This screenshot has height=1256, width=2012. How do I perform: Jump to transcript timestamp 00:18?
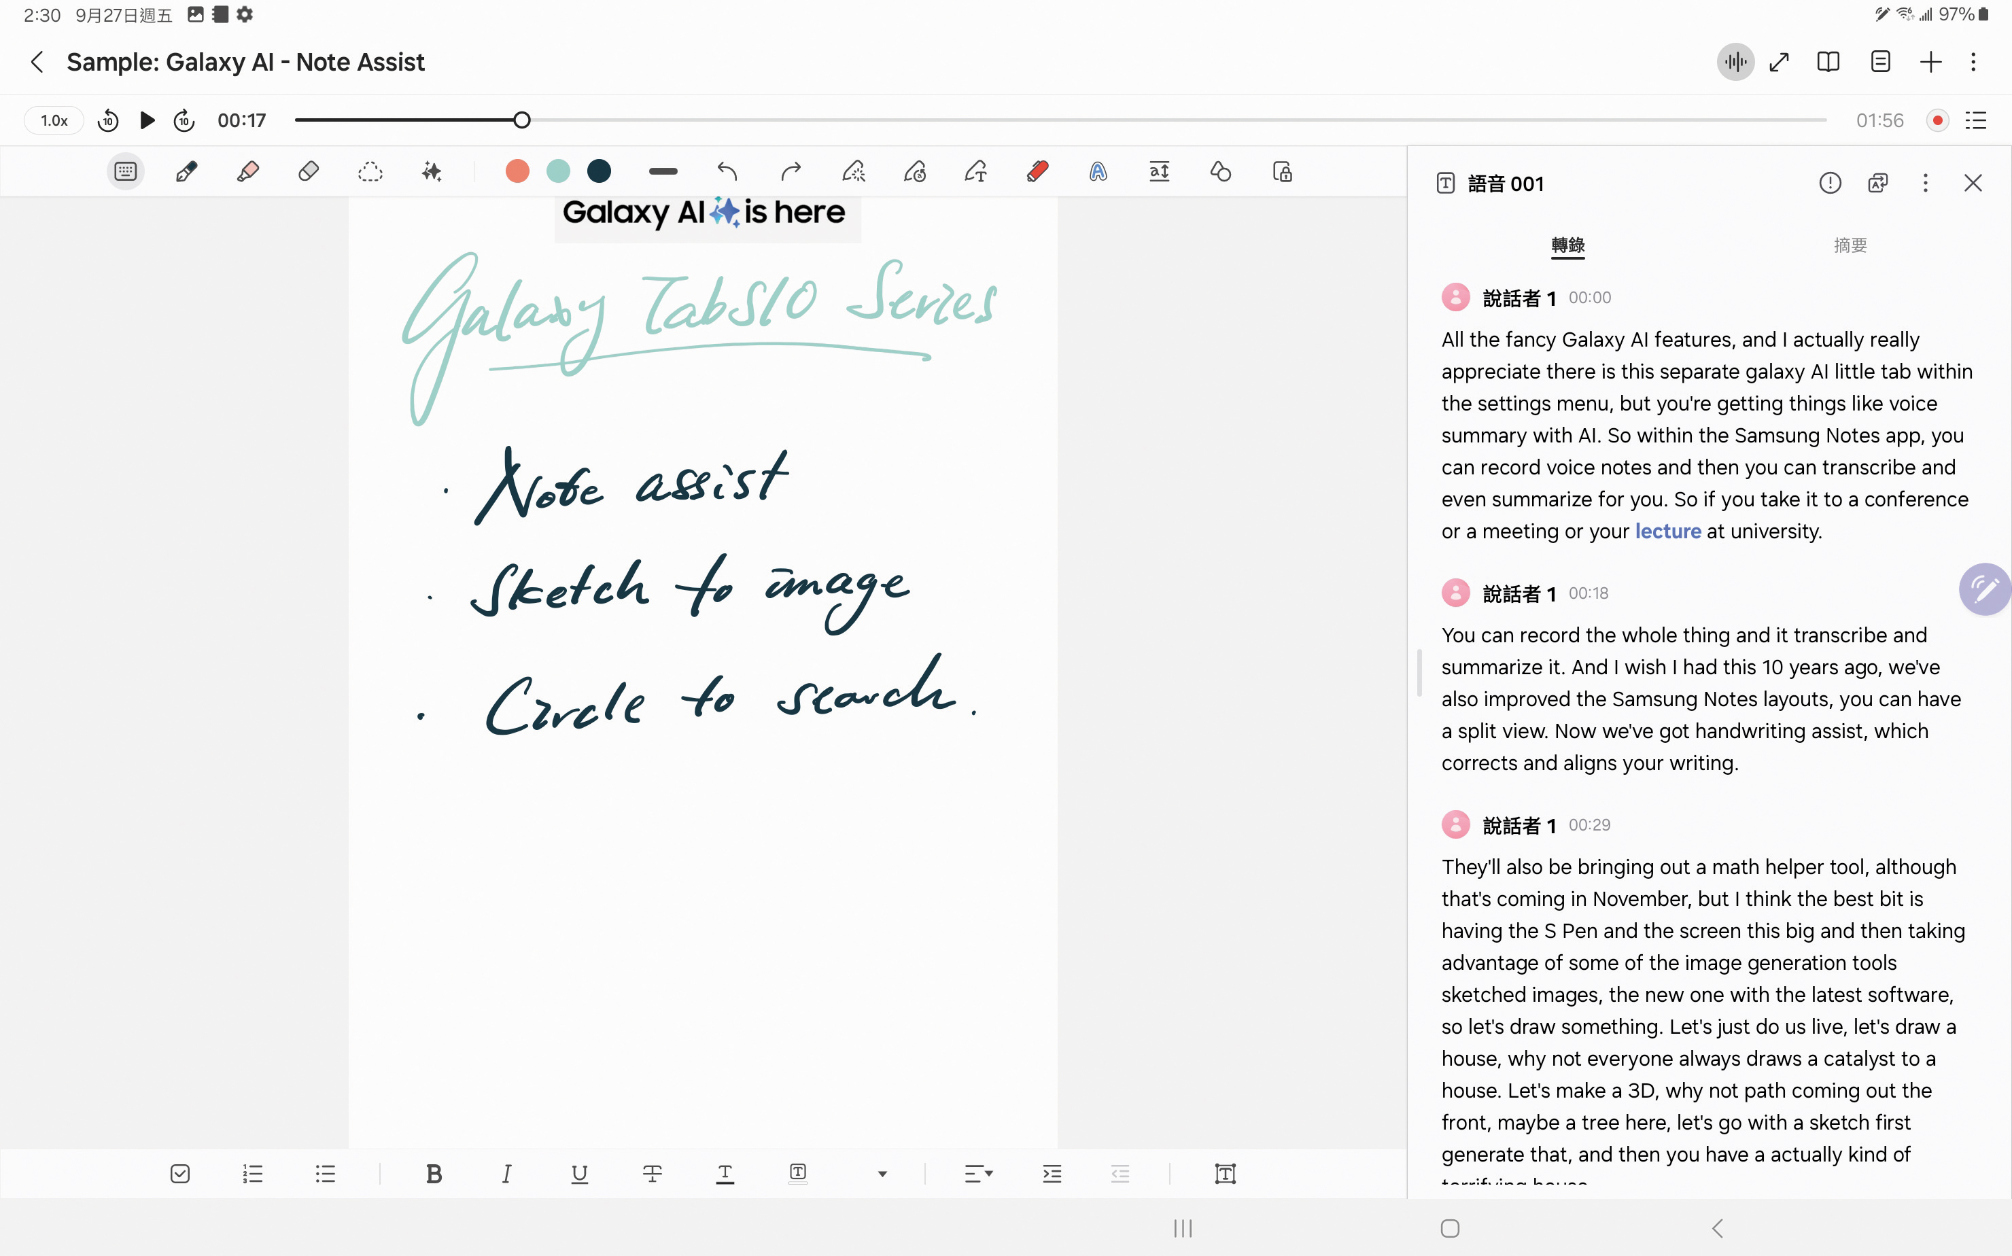pos(1589,593)
